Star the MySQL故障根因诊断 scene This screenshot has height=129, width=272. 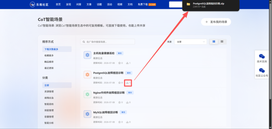[x=119, y=122]
